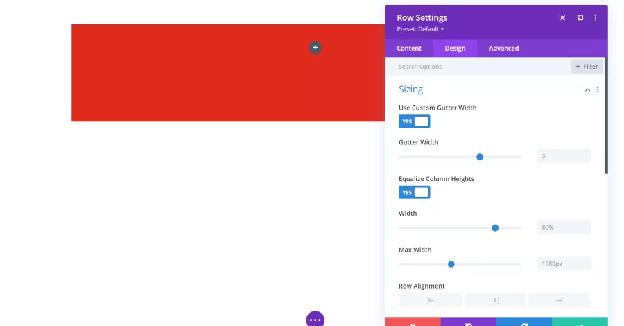This screenshot has height=326, width=624.
Task: Switch to the Design tab
Action: [x=455, y=48]
